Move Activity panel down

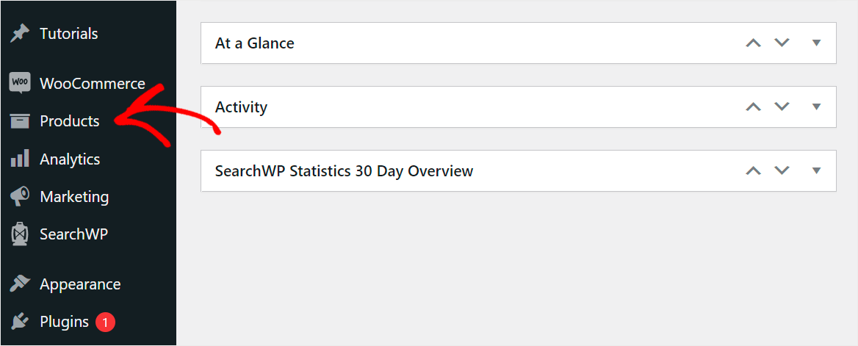click(x=782, y=107)
